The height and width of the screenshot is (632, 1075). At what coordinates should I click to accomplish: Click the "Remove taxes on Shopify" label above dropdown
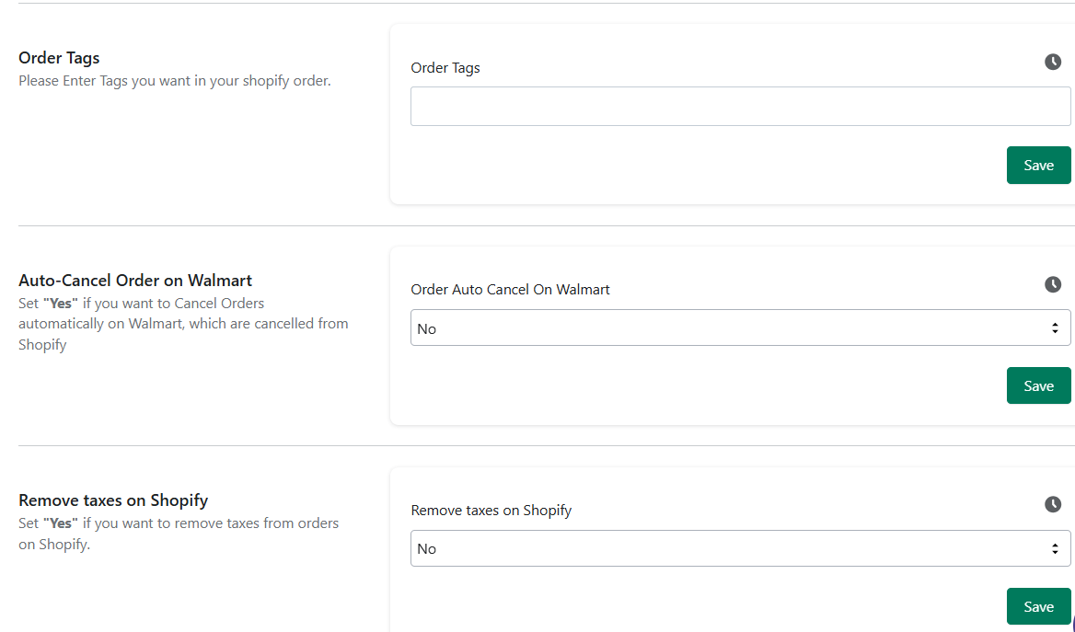click(491, 510)
